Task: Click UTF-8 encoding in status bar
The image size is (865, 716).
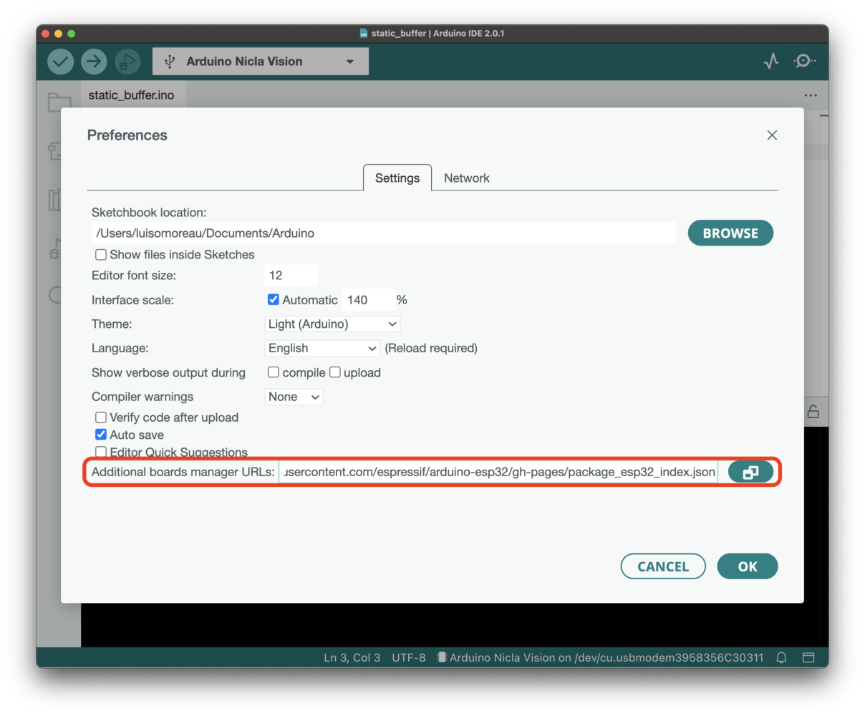Action: click(x=409, y=657)
